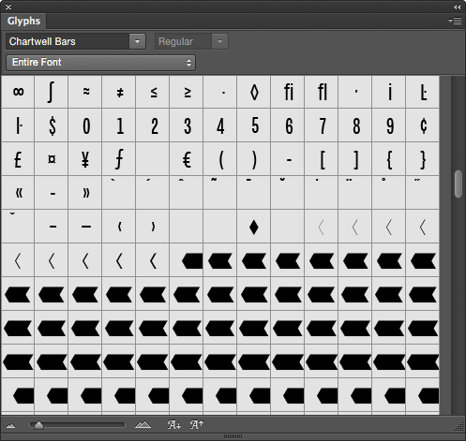
Task: Select the single right guillemet glyph
Action: (x=153, y=227)
